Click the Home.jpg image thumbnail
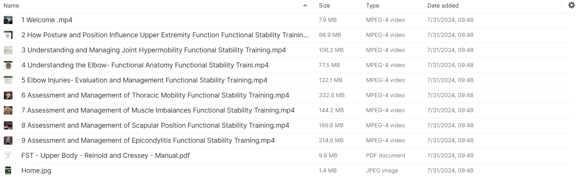The image size is (576, 177). click(x=8, y=170)
